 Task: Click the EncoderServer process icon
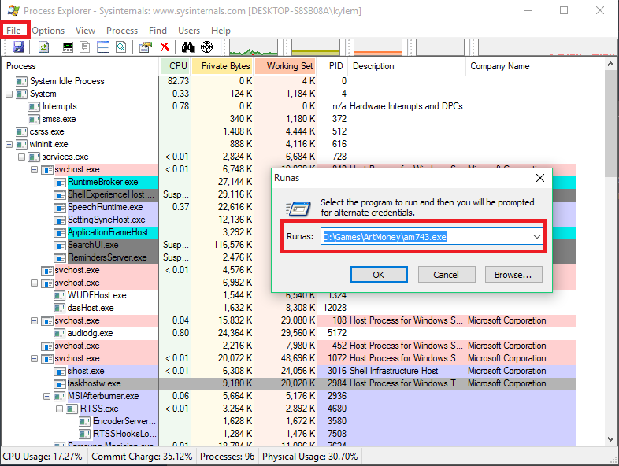[85, 422]
